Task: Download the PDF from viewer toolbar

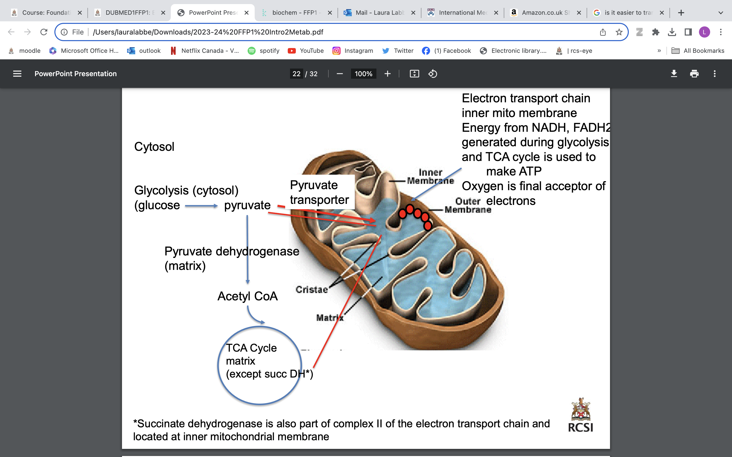Action: pyautogui.click(x=674, y=74)
